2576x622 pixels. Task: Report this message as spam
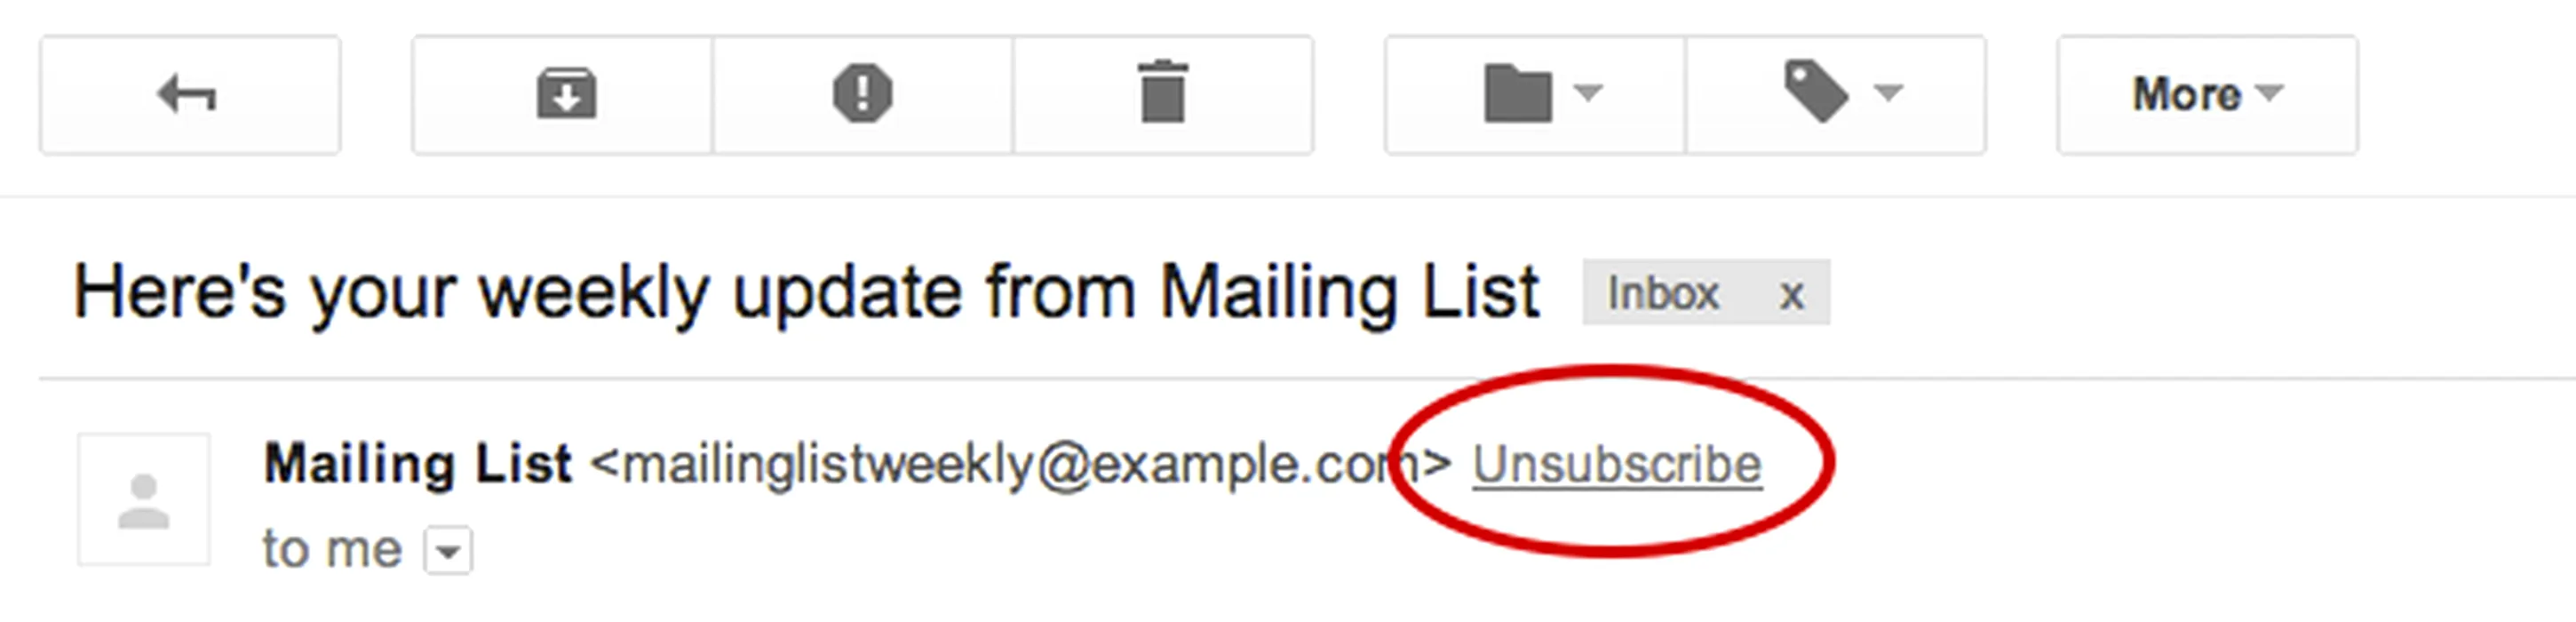(863, 95)
